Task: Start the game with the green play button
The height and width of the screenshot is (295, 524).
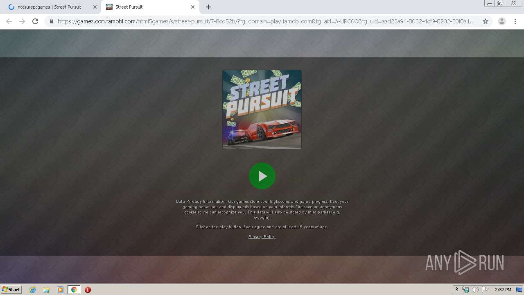Action: coord(262,176)
